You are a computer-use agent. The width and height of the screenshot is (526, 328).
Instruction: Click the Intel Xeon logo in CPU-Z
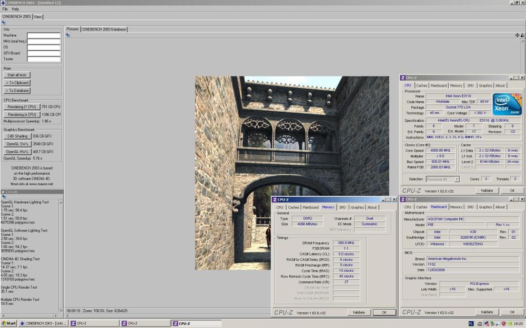point(507,104)
